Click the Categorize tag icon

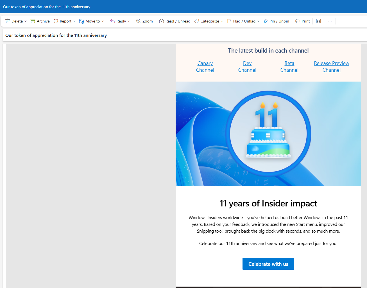coord(197,21)
